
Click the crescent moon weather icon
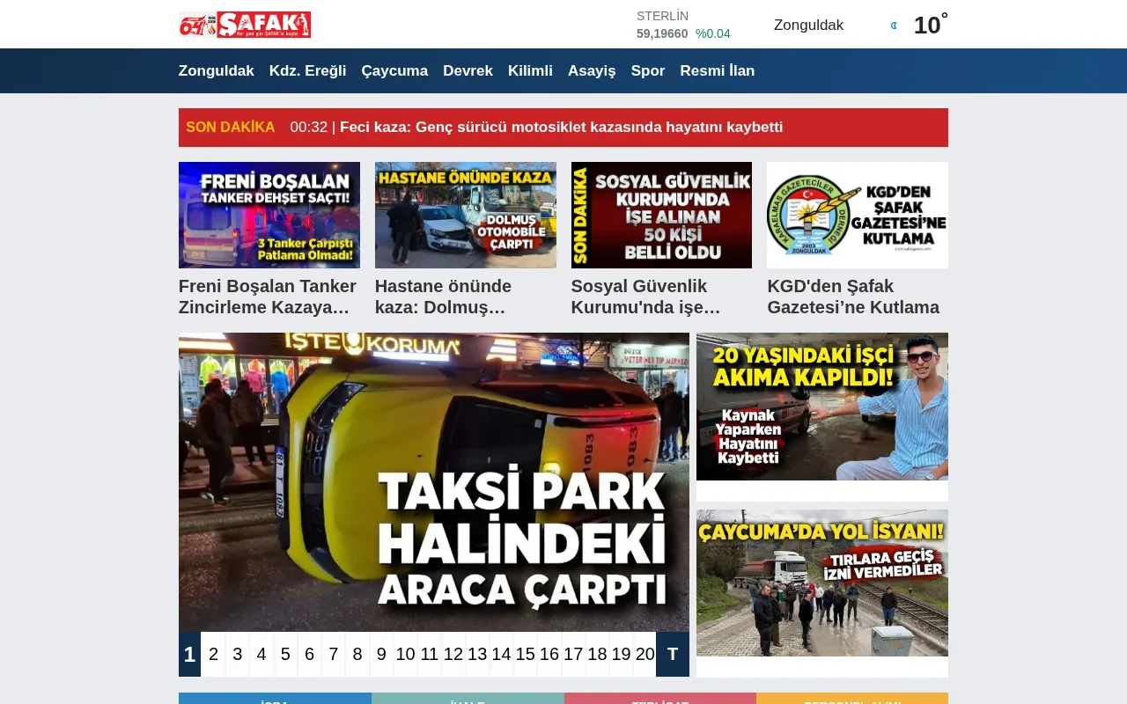(x=893, y=26)
